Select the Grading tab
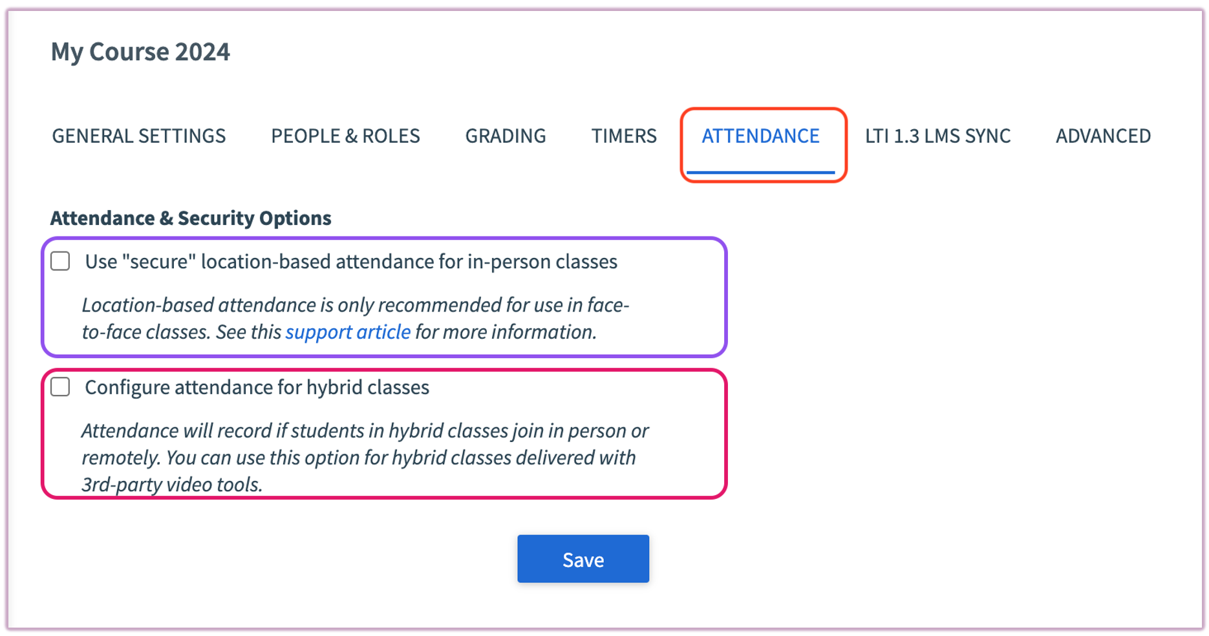The height and width of the screenshot is (636, 1209). [505, 136]
